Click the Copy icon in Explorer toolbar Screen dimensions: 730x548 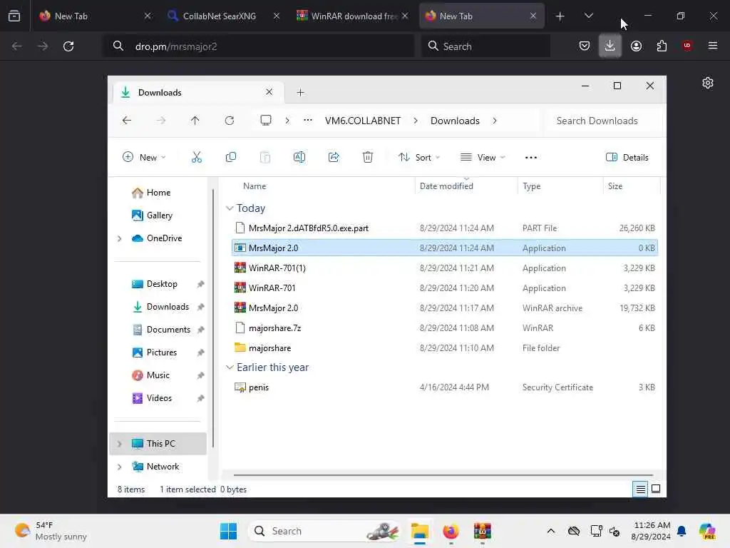(230, 158)
